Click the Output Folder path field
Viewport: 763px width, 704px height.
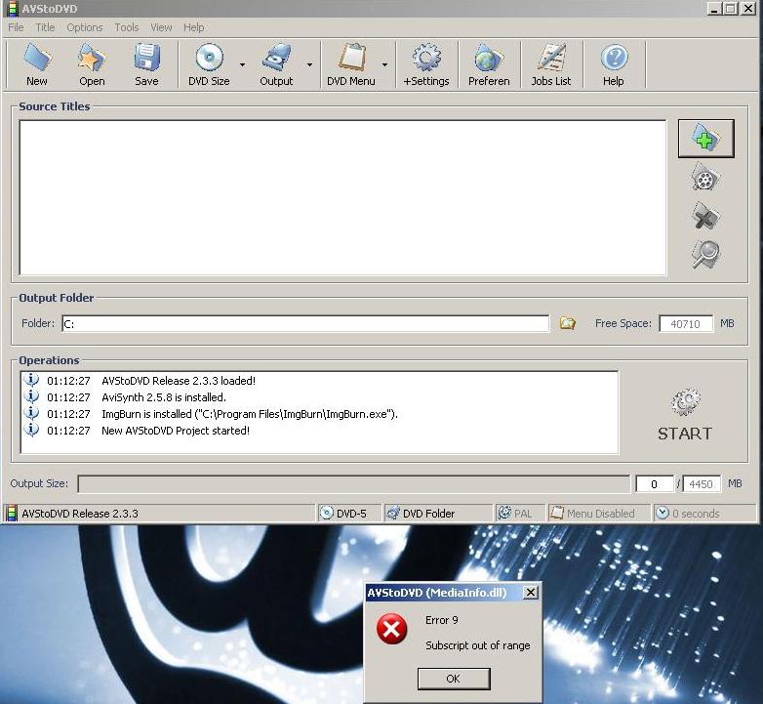coord(305,323)
